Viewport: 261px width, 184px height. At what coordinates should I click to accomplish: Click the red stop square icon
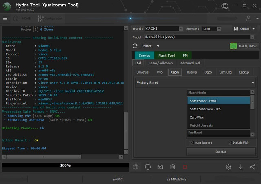185,167
